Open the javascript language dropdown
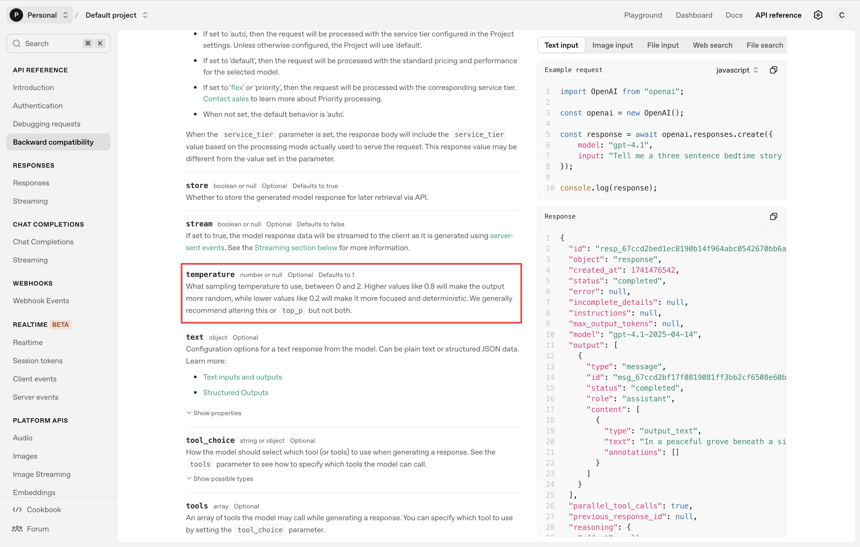This screenshot has width=860, height=547. tap(736, 70)
